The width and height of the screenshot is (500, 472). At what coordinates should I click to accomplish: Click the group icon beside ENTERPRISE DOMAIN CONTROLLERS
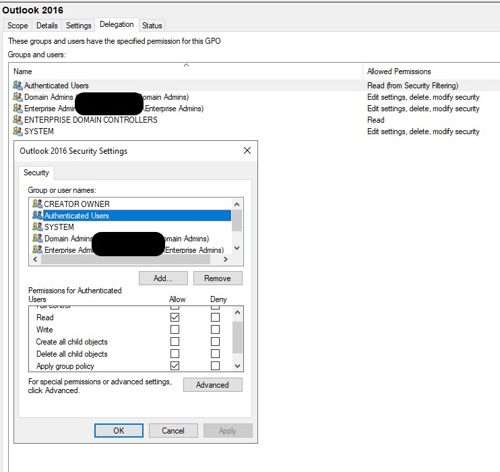18,119
